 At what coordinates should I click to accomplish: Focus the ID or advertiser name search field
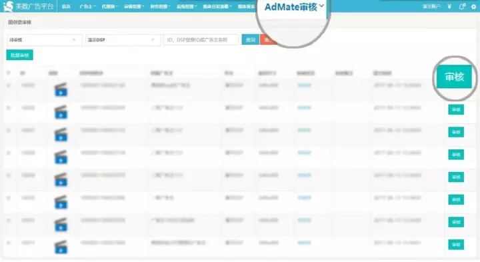201,40
